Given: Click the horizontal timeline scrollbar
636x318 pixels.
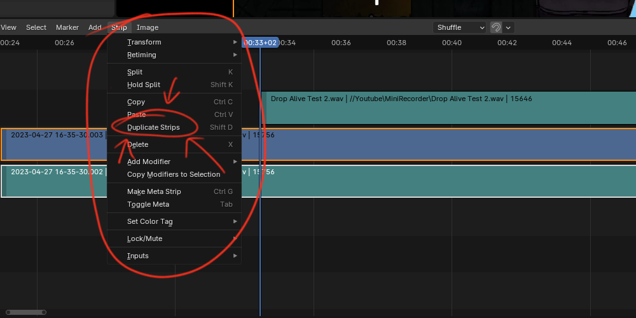Looking at the screenshot, I should pos(26,312).
